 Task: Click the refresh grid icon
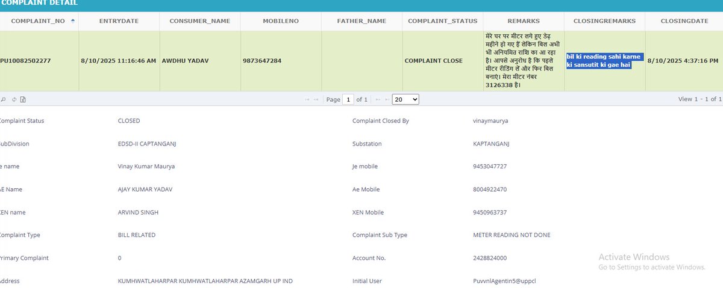[14, 99]
